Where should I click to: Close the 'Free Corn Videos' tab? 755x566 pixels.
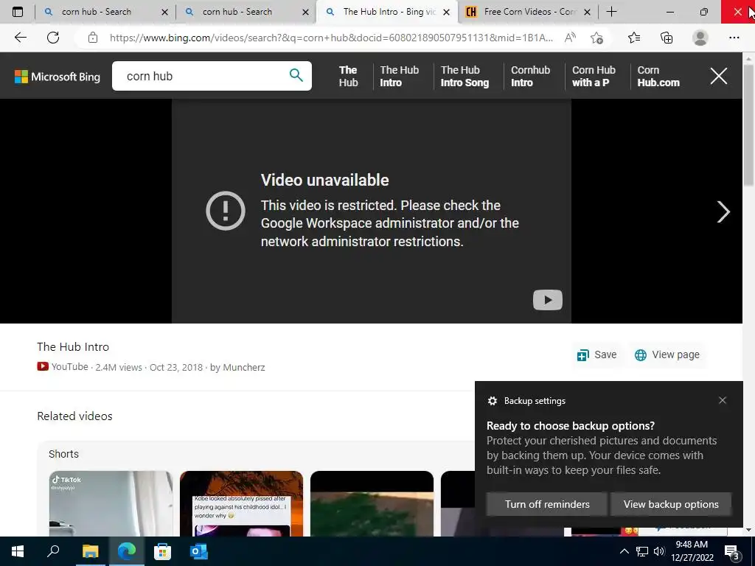(x=587, y=12)
